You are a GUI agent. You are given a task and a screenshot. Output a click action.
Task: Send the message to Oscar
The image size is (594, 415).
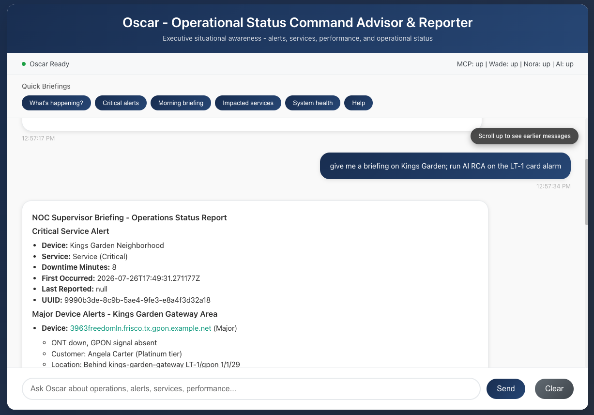tap(505, 389)
